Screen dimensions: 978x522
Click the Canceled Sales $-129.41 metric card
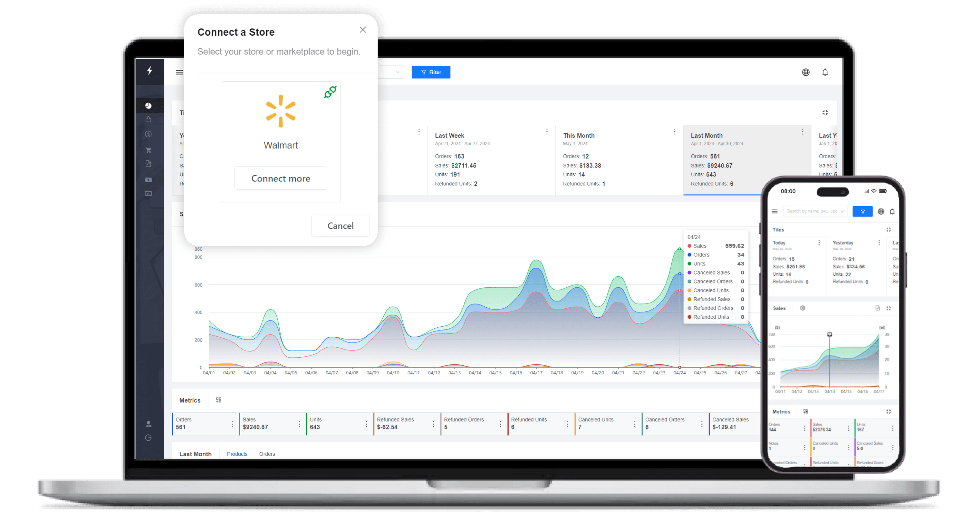click(735, 424)
